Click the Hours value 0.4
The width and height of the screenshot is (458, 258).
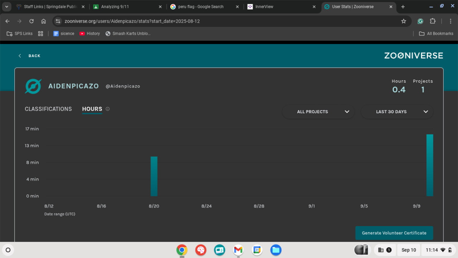(399, 90)
